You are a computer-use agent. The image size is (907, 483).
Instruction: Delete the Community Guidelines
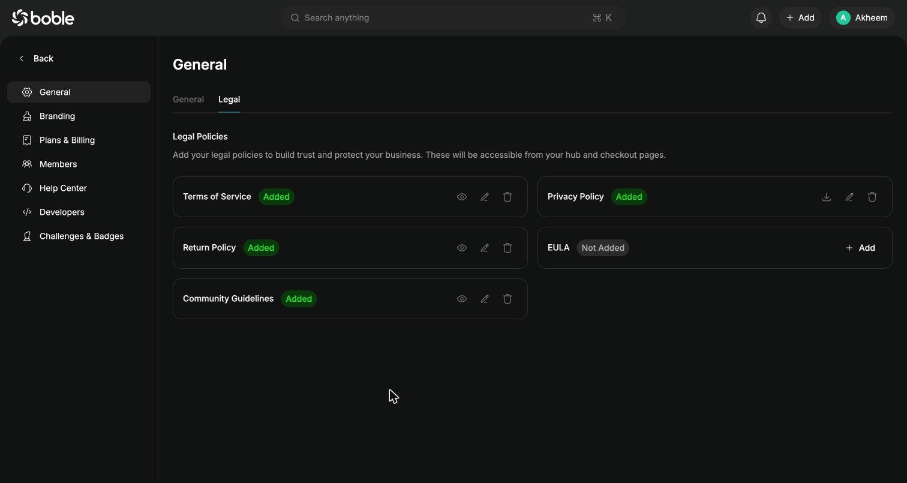point(507,299)
